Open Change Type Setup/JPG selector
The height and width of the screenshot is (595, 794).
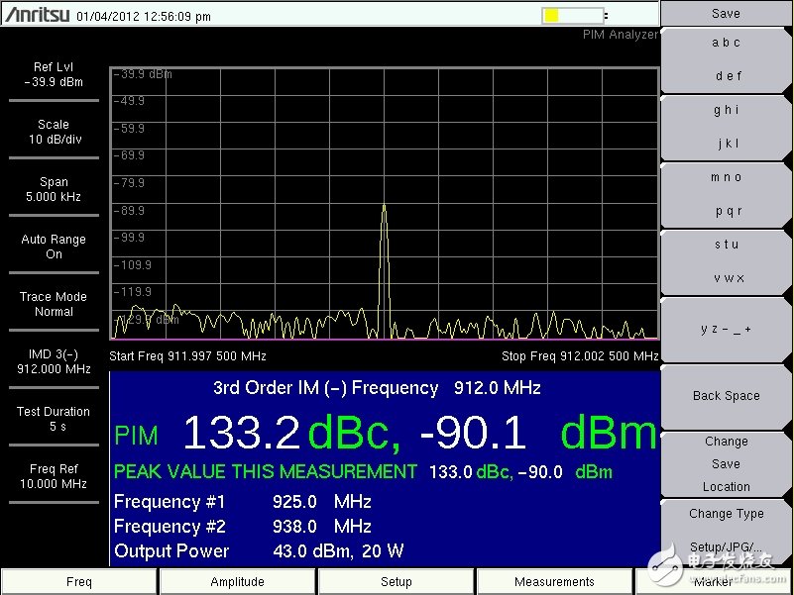coord(726,530)
